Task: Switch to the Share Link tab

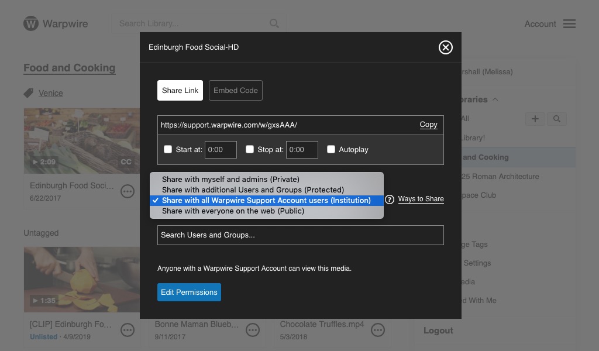Action: pyautogui.click(x=180, y=91)
